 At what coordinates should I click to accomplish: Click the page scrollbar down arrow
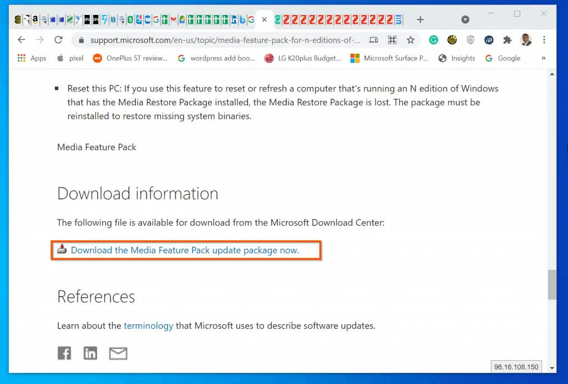[x=552, y=368]
